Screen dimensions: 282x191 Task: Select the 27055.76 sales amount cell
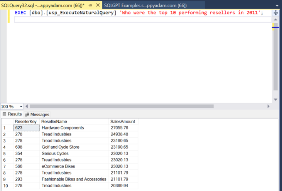tap(123, 128)
